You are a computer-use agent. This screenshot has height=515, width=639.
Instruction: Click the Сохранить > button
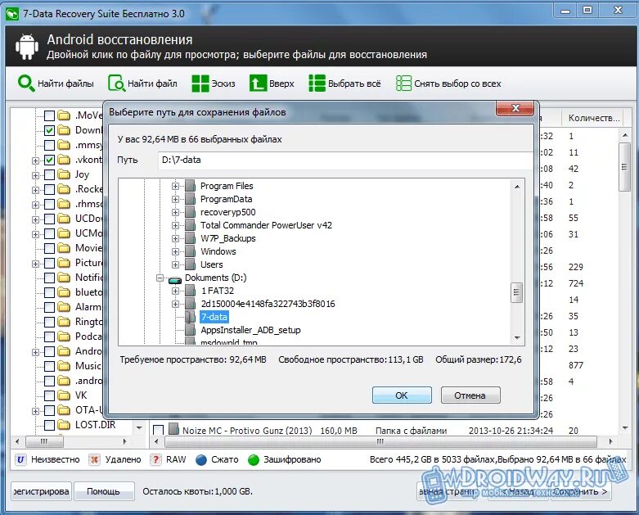click(580, 491)
